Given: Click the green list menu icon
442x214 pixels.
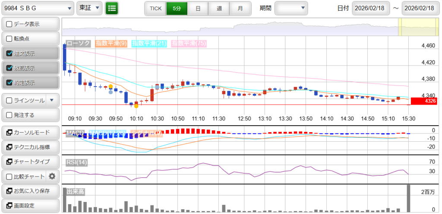Looking at the screenshot, I should [112, 8].
